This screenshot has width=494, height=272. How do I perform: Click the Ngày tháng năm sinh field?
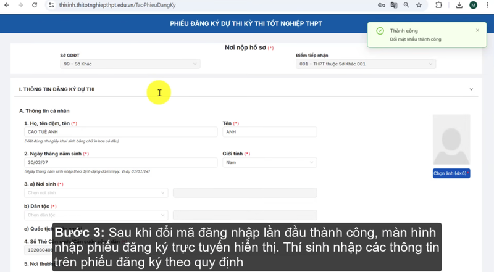pyautogui.click(x=120, y=162)
